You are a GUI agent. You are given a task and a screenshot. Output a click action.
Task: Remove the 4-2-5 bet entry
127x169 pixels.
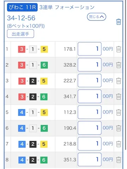click(x=119, y=144)
